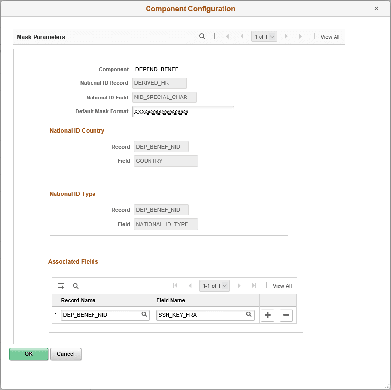Screen dimensions: 391x390
Task: Click the OK button to confirm configuration
Action: click(x=28, y=354)
